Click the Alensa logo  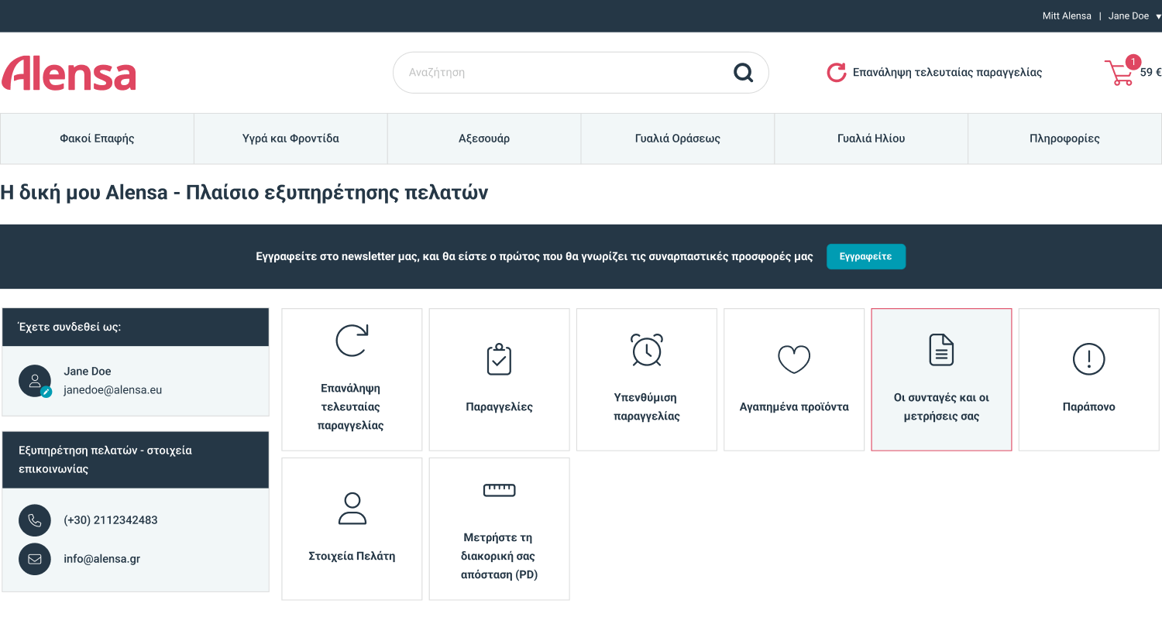pyautogui.click(x=69, y=73)
